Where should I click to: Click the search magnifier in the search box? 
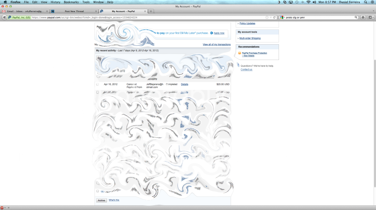356,18
